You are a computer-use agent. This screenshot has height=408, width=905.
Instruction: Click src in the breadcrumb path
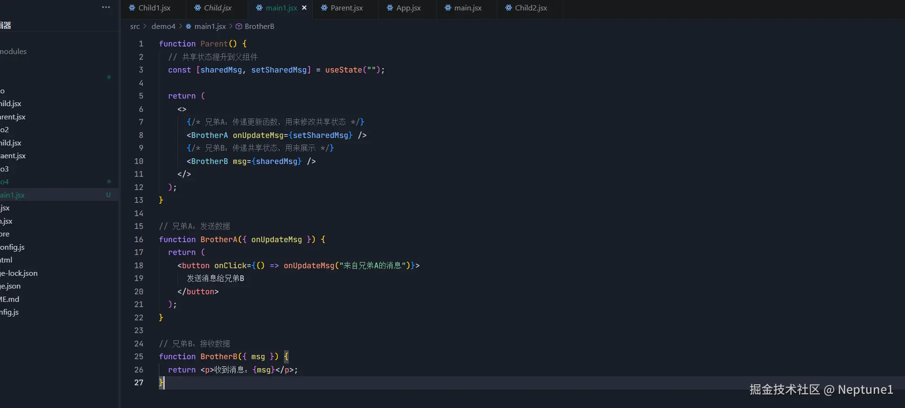click(135, 27)
